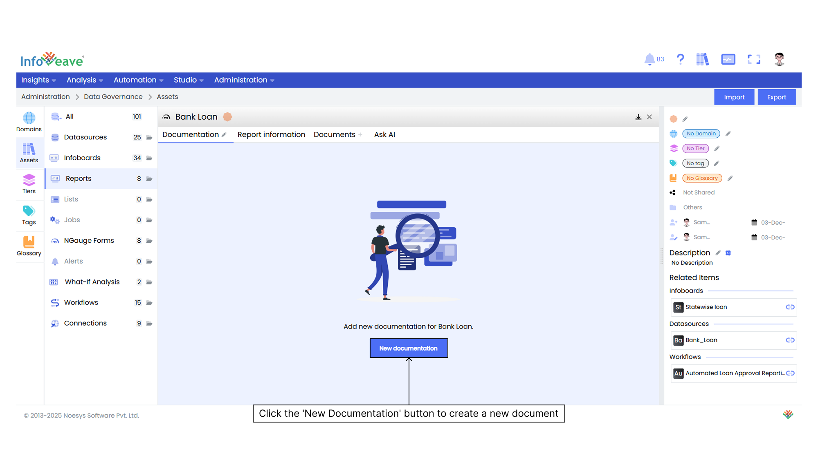818x474 pixels.
Task: Open the user profile avatar
Action: point(779,60)
